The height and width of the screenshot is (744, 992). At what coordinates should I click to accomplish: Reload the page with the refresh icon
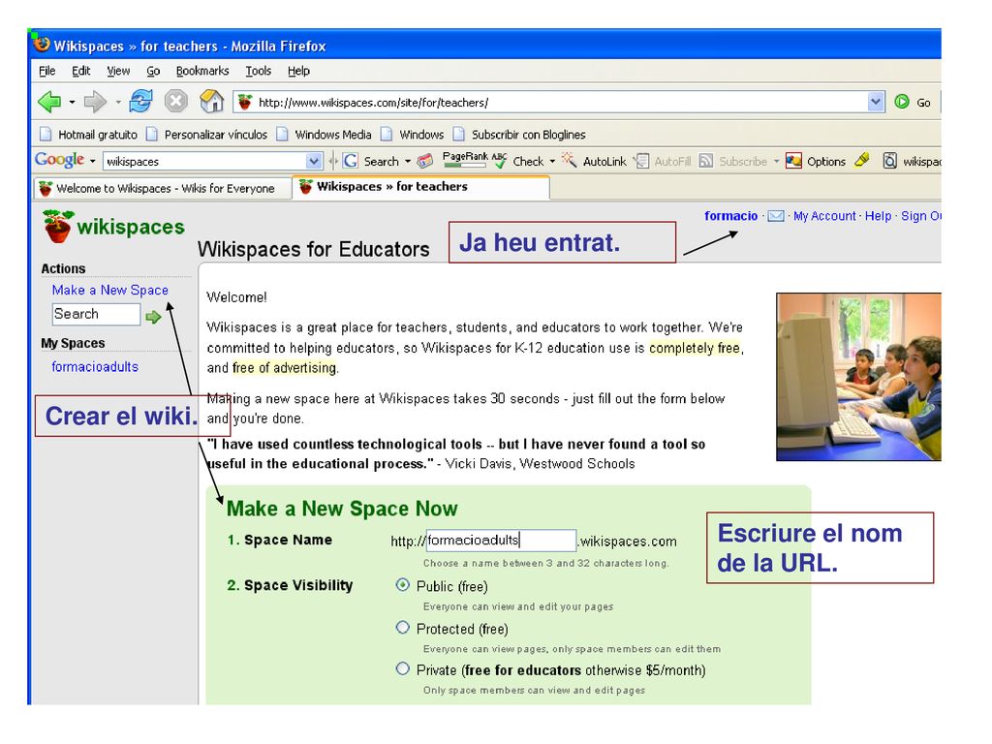coord(140,101)
